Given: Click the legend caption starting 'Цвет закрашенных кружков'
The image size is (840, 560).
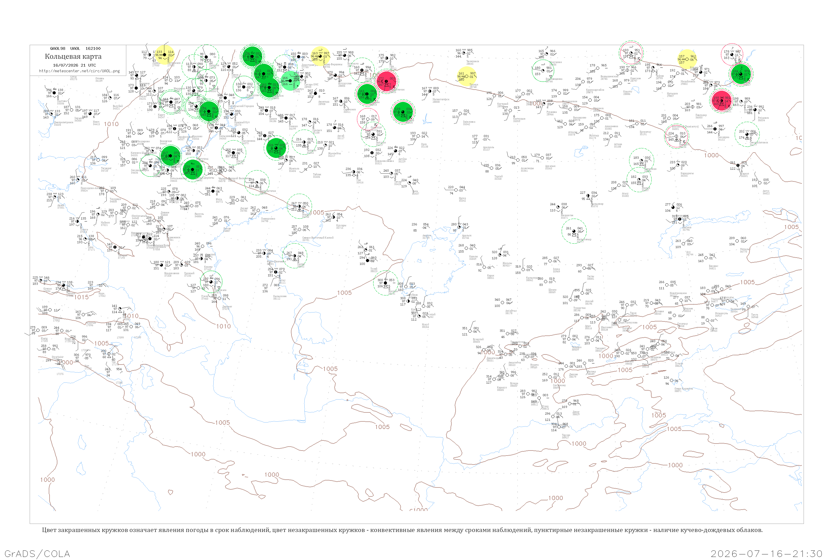Looking at the screenshot, I should click(402, 530).
